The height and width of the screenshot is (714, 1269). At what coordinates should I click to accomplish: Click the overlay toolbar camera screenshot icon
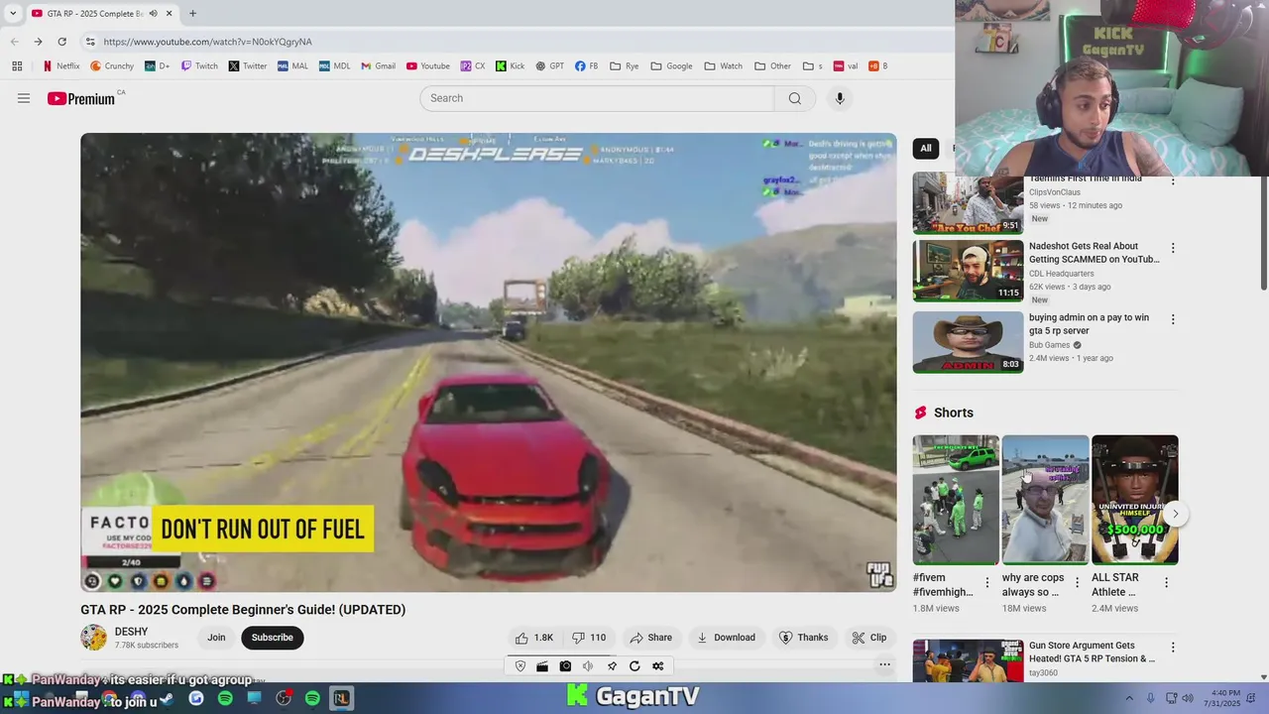click(565, 666)
